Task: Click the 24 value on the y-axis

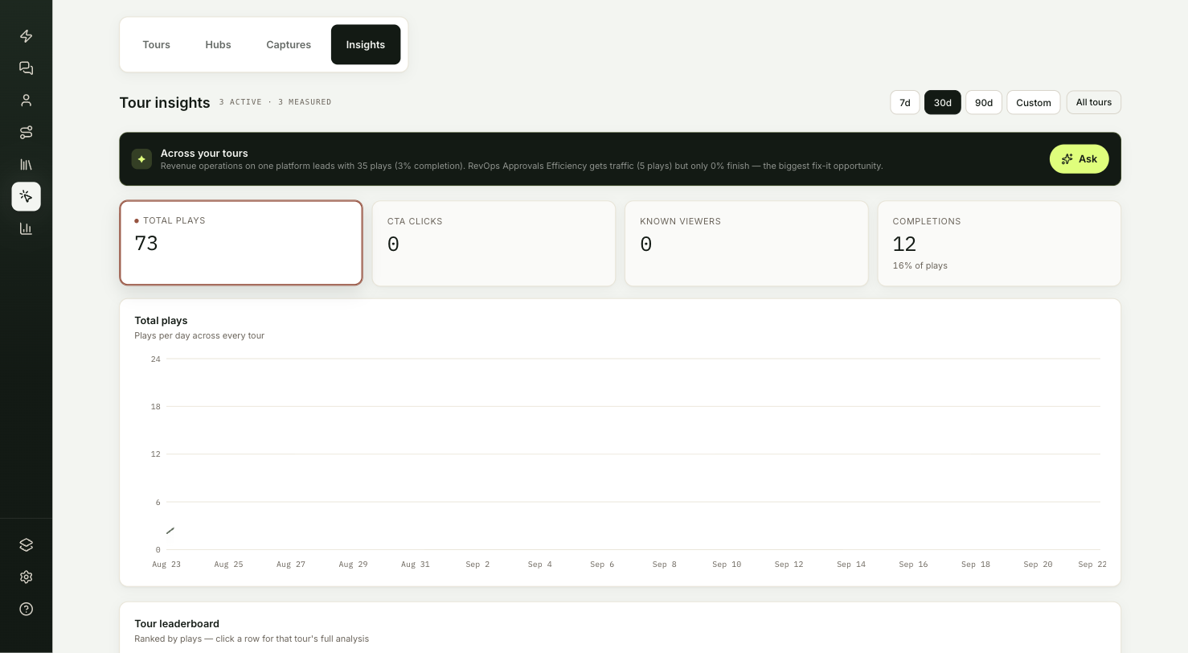Action: (156, 359)
